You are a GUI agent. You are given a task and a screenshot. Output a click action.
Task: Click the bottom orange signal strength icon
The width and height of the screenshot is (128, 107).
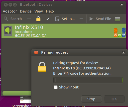(x=116, y=35)
